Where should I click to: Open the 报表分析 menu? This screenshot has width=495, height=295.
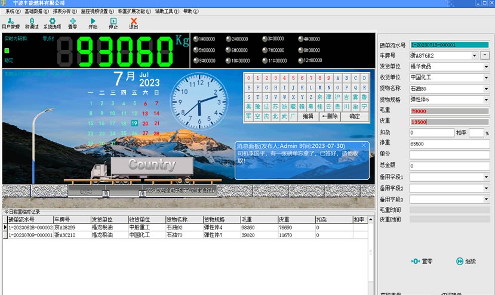[x=64, y=11]
